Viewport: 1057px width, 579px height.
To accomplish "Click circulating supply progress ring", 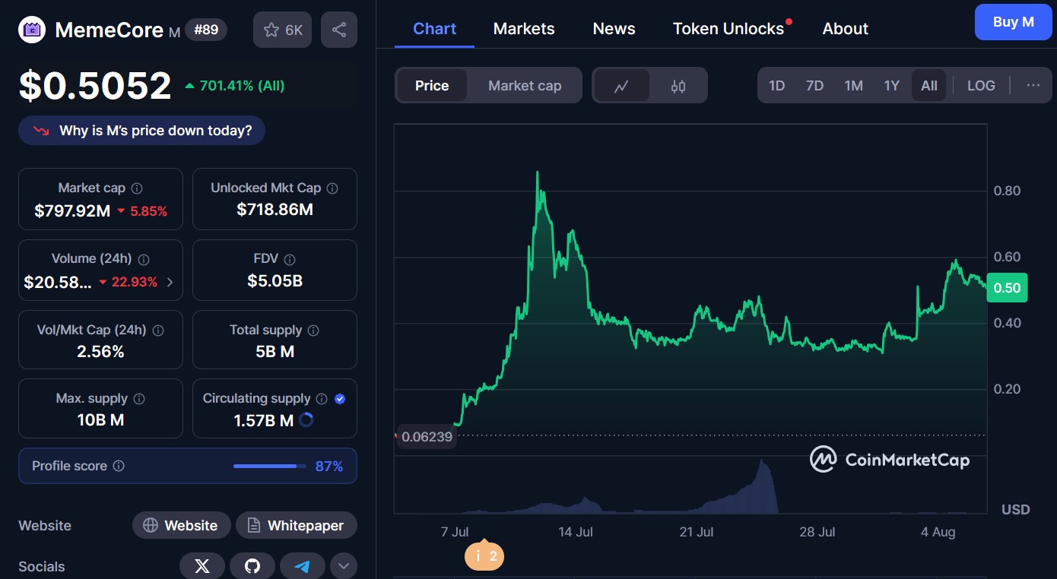I will [306, 419].
